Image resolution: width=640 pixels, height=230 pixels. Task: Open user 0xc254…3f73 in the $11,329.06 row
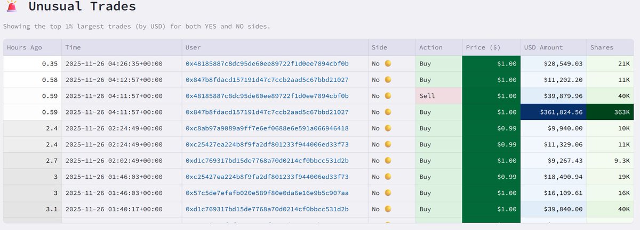267,145
